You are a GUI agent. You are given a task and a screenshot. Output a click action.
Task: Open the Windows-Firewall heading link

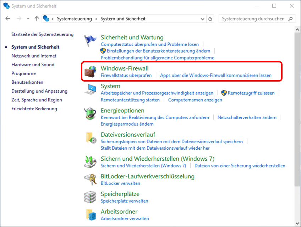point(125,68)
